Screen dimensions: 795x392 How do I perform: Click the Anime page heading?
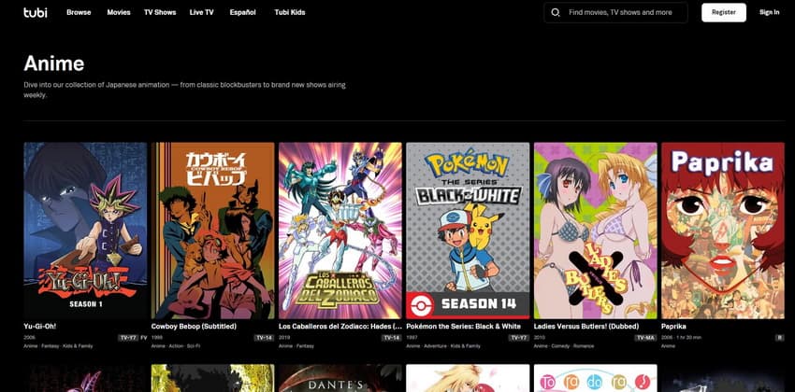click(53, 63)
